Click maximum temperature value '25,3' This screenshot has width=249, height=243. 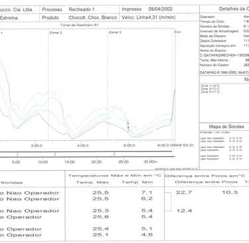pos(101,210)
